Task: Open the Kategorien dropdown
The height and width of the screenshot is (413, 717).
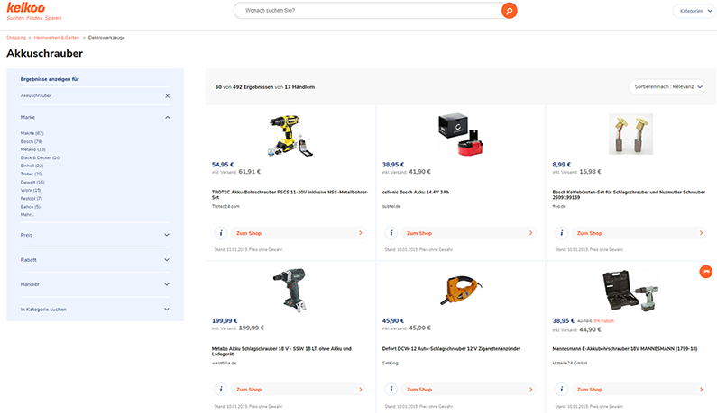Action: (x=691, y=11)
